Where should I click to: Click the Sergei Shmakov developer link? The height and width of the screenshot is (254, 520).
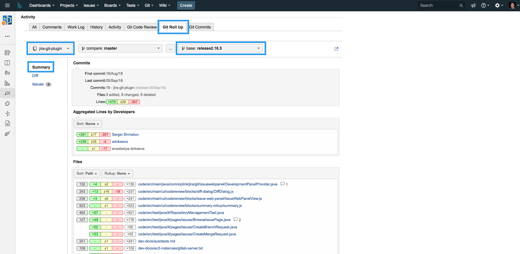[x=125, y=135]
